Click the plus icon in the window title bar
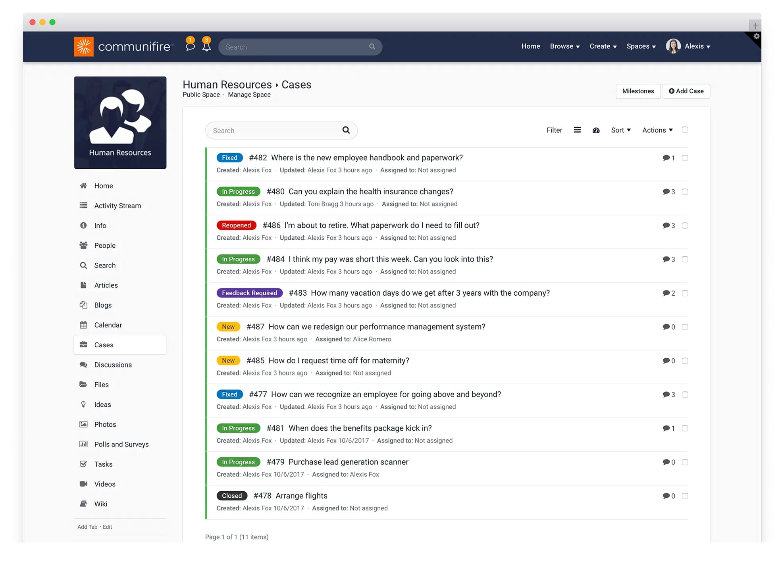Viewport: 782px width, 562px height. tap(755, 26)
